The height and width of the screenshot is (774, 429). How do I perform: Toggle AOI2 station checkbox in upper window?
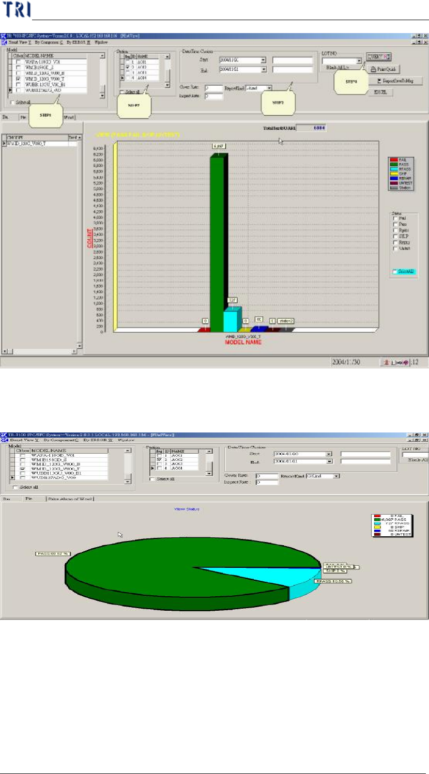[127, 67]
